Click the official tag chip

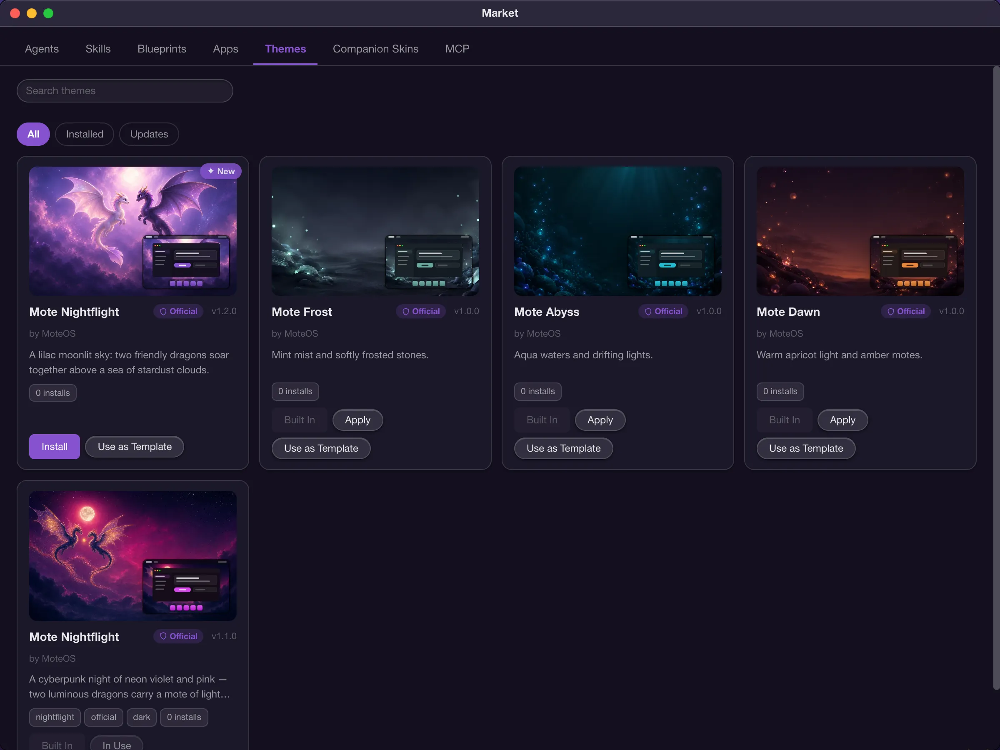tap(103, 717)
